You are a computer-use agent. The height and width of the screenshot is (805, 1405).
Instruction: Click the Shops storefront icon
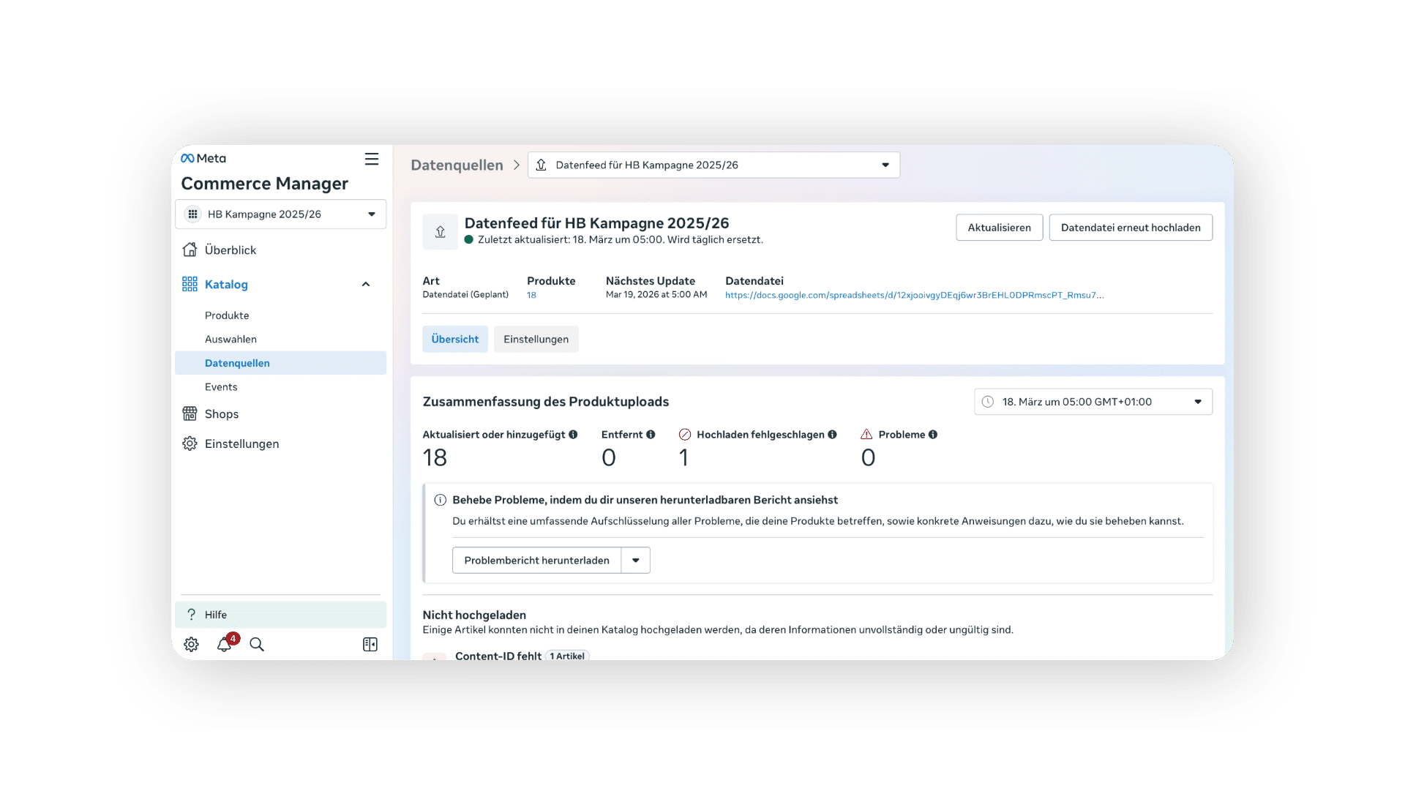click(x=190, y=413)
